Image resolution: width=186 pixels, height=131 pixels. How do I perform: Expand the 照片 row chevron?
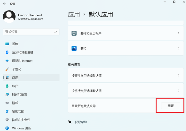[179, 48]
